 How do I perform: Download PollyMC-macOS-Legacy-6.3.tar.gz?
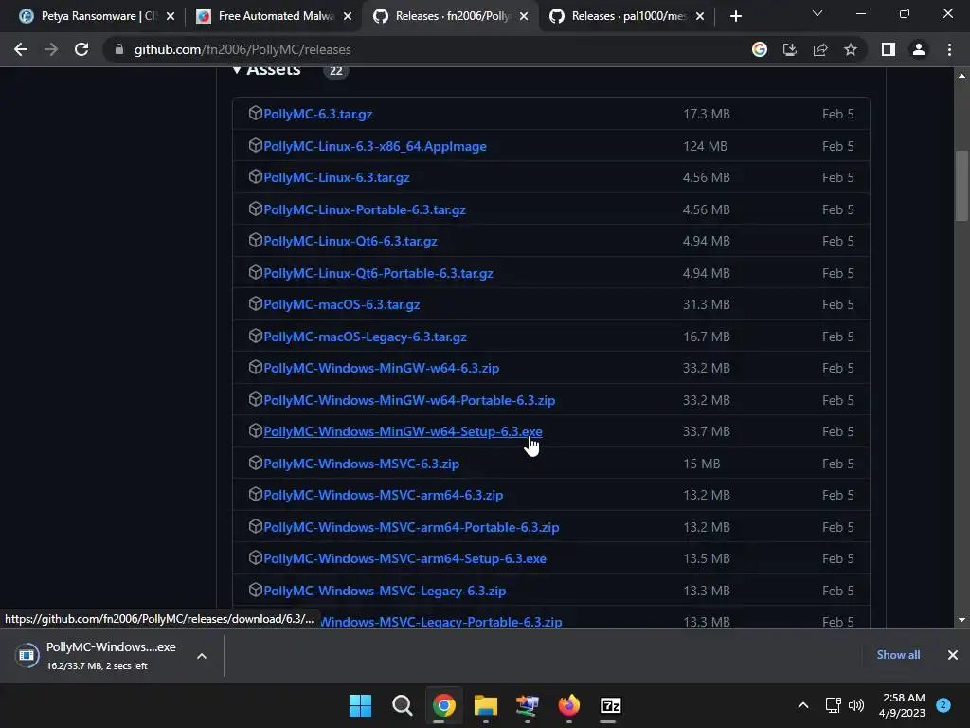click(365, 337)
